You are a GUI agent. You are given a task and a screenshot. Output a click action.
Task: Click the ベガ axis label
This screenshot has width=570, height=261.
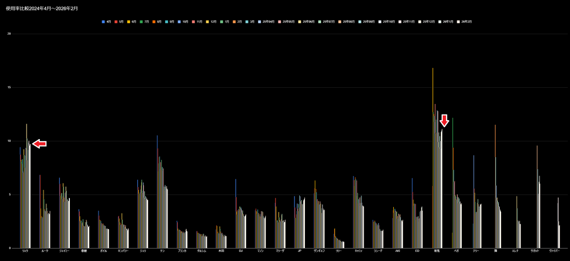456,251
